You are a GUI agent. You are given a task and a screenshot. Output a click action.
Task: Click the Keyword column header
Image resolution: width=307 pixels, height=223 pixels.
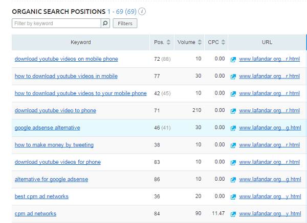[x=81, y=42]
